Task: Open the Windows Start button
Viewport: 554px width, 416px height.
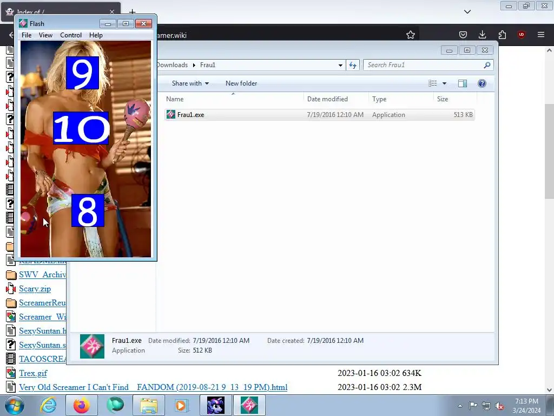Action: coord(14,405)
